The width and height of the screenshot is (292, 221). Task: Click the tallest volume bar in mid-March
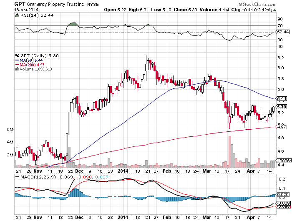click(x=229, y=152)
